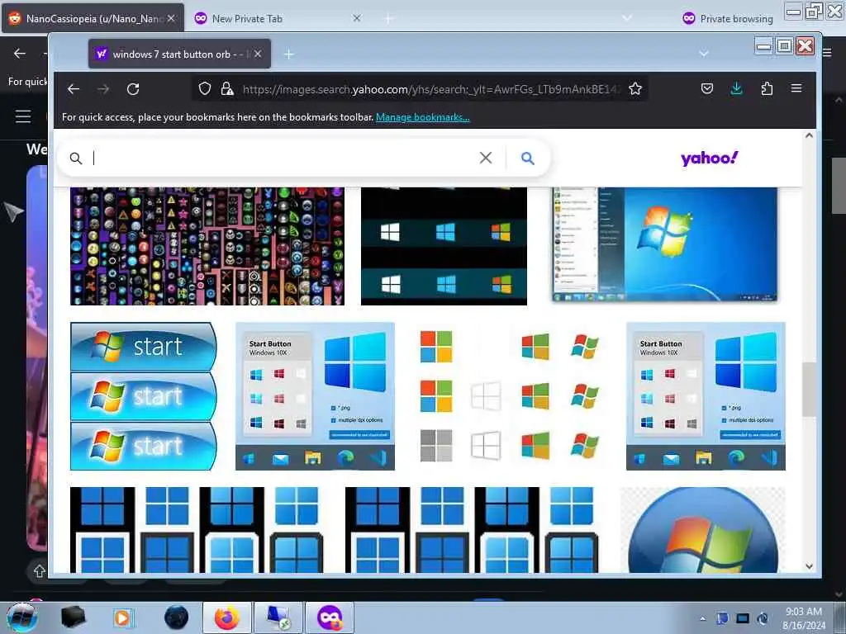846x634 pixels.
Task: Open Reddit hamburger menu in background window
Action: click(x=23, y=116)
